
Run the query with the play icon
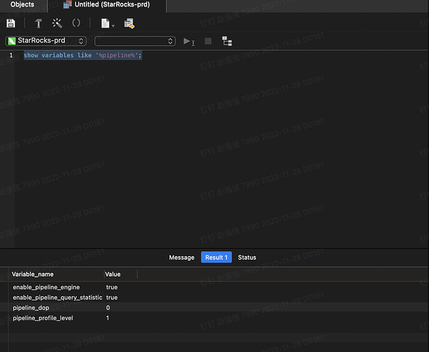[x=187, y=42]
